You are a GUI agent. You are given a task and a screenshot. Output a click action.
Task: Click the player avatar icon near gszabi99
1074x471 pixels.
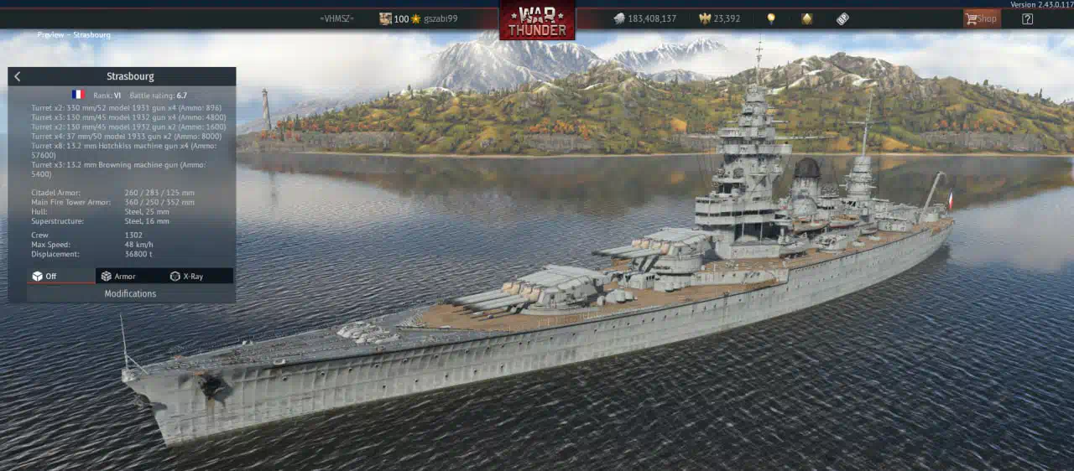click(x=385, y=18)
